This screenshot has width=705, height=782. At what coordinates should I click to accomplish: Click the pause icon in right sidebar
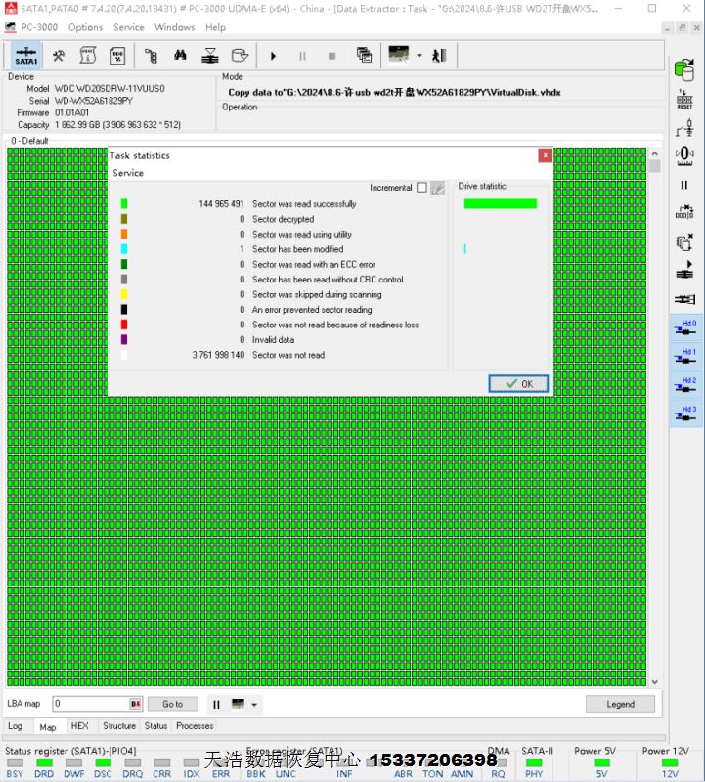pos(684,185)
